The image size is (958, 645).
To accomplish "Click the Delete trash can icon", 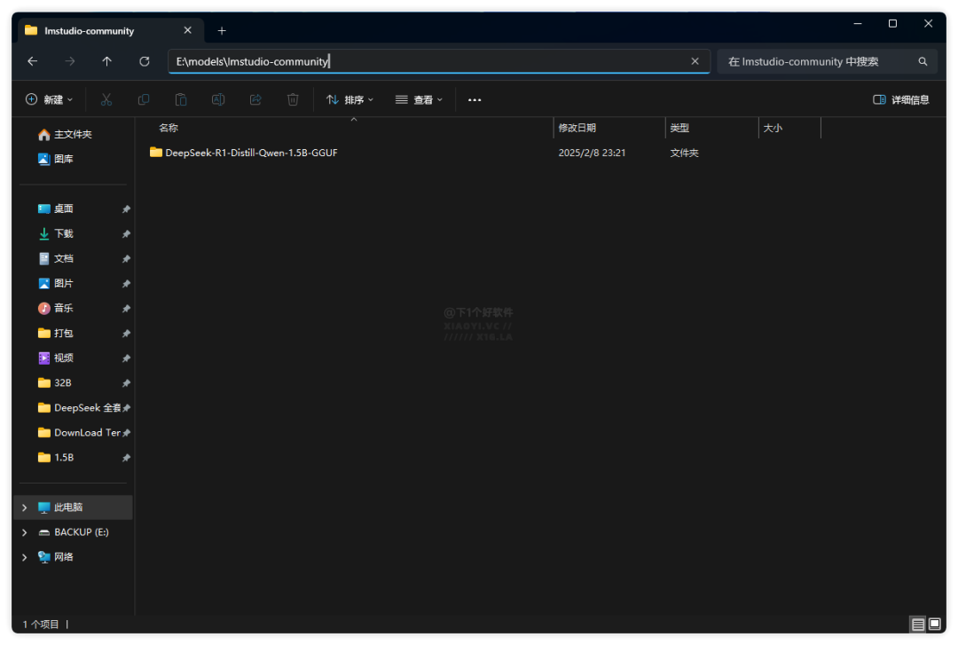I will coord(293,100).
